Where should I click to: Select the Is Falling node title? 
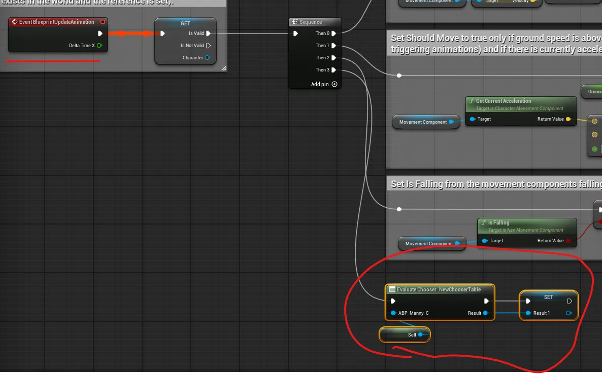tap(498, 222)
